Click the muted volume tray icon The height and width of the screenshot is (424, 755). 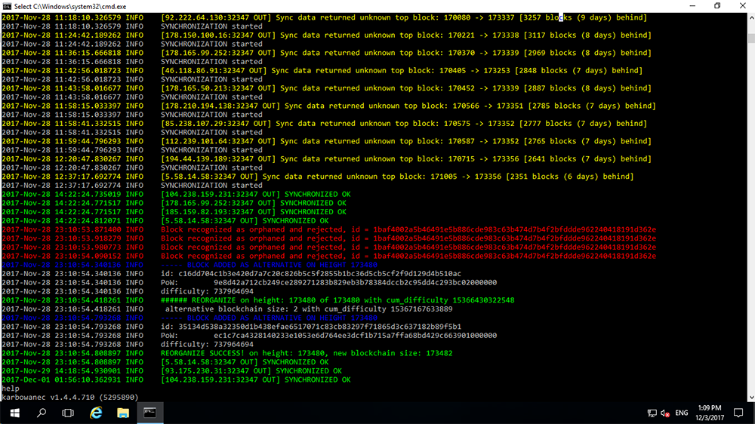coord(665,413)
